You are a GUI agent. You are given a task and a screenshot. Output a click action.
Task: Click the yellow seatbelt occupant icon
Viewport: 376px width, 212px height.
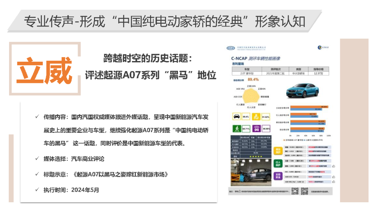pyautogui.click(x=256, y=116)
